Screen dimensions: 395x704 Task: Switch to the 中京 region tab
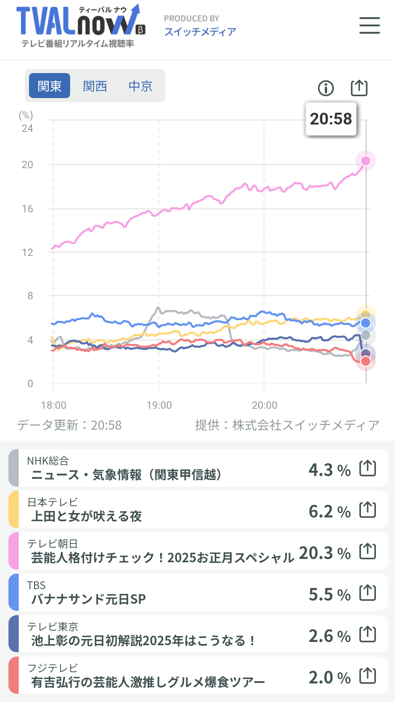140,86
